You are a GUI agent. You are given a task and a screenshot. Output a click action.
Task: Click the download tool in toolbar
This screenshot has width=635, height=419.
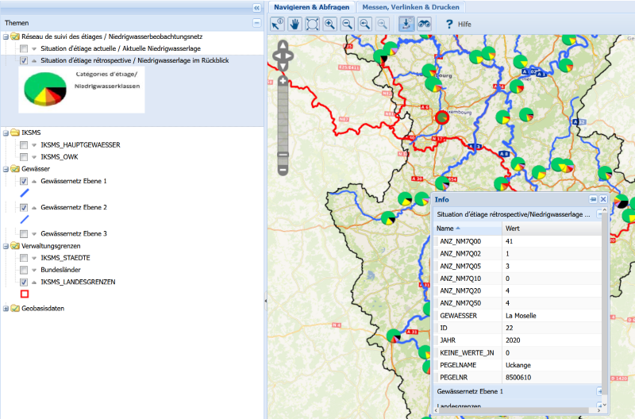pyautogui.click(x=406, y=24)
